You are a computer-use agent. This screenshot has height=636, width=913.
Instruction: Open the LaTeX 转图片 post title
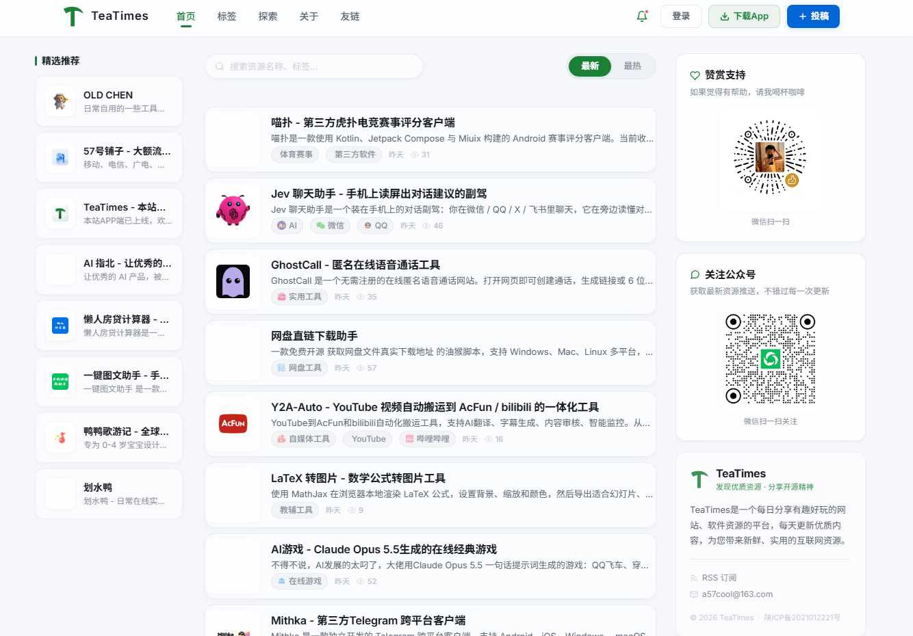click(x=358, y=478)
